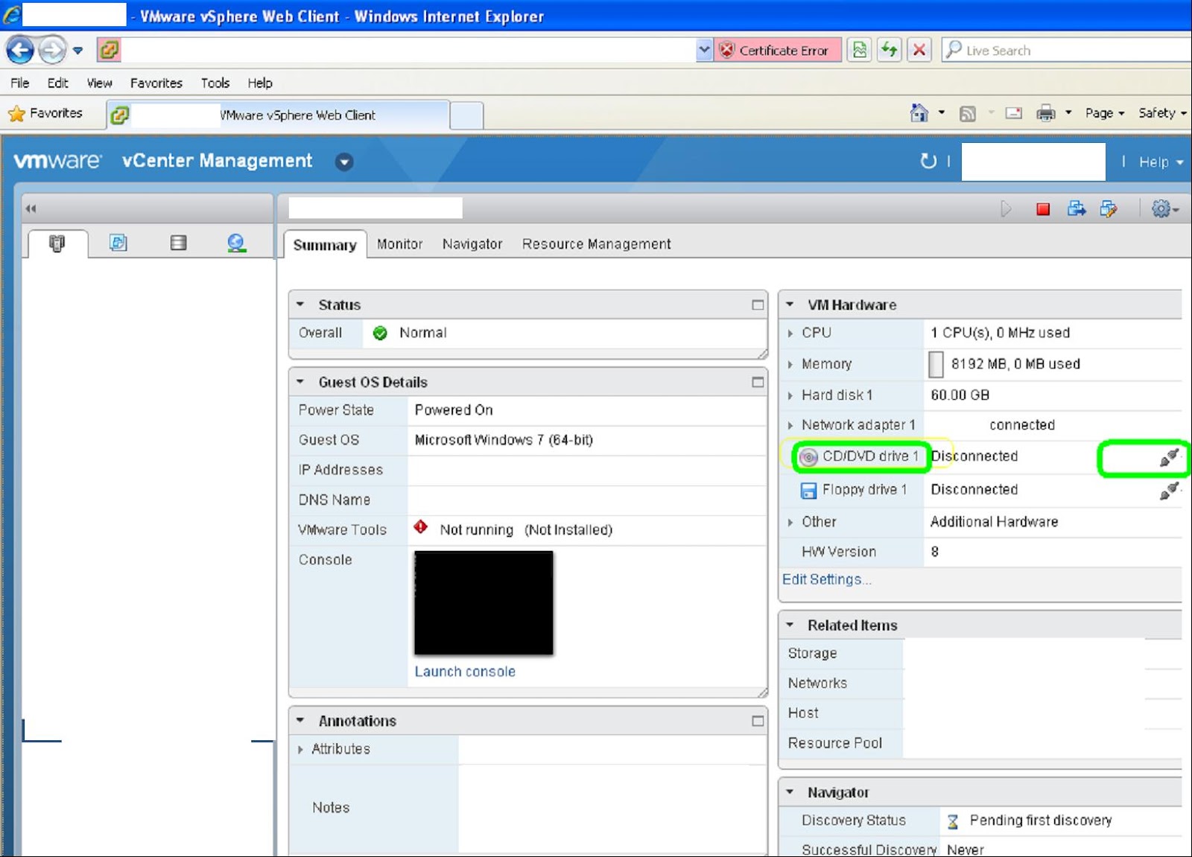Viewport: 1192px width, 857px height.
Task: Open the vCenter Management dropdown
Action: point(343,162)
